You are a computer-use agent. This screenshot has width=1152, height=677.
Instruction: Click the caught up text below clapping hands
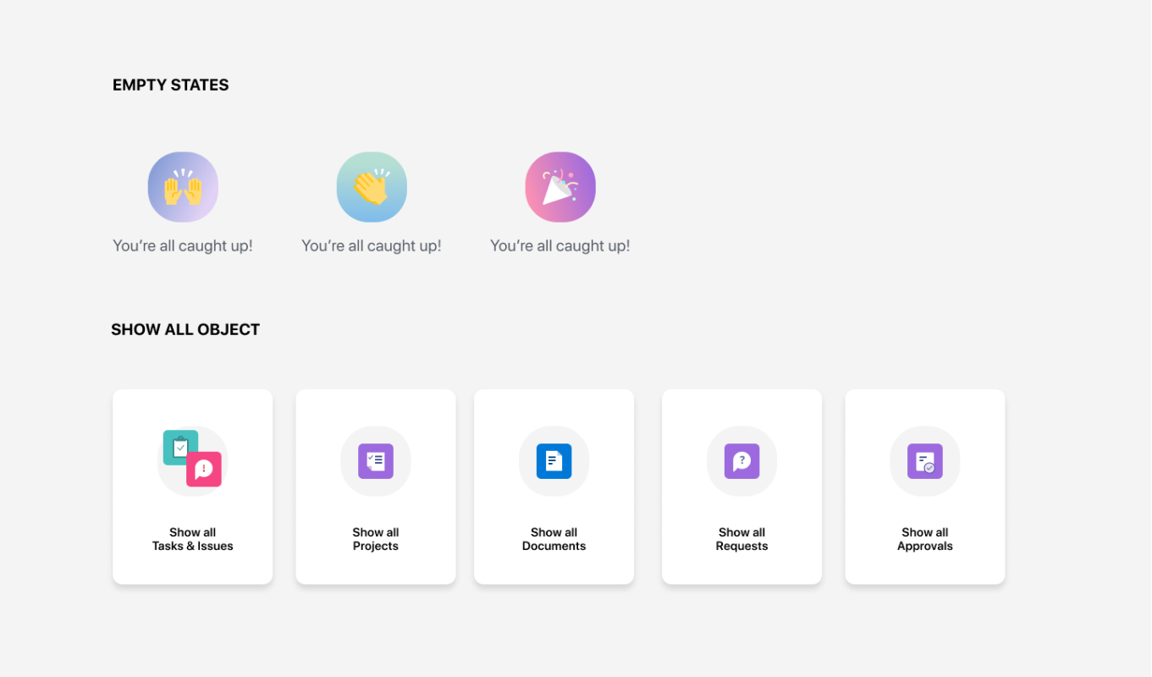click(372, 246)
